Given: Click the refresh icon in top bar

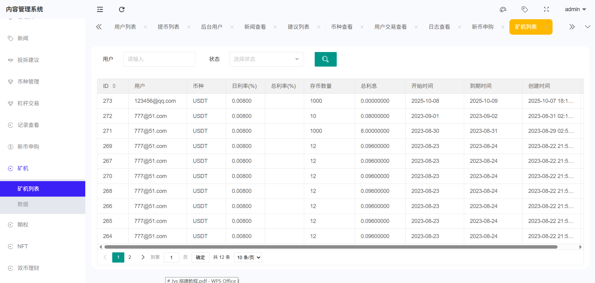Looking at the screenshot, I should 122,10.
